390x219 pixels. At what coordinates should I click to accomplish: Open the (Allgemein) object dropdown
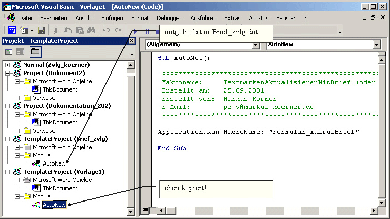[x=255, y=45]
